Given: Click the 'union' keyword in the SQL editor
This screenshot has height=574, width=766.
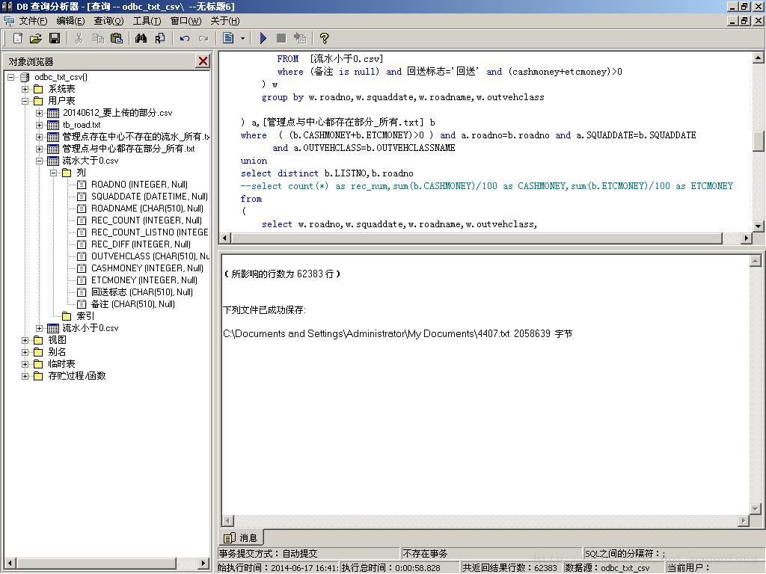Looking at the screenshot, I should pos(254,161).
